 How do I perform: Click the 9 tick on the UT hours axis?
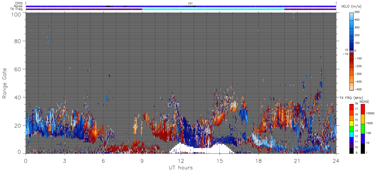click(x=142, y=160)
